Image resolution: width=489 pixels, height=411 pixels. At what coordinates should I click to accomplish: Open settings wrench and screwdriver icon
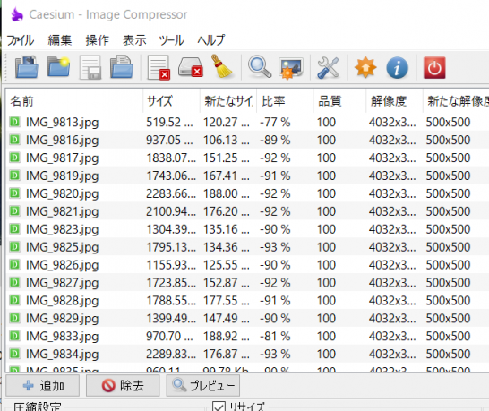click(328, 67)
